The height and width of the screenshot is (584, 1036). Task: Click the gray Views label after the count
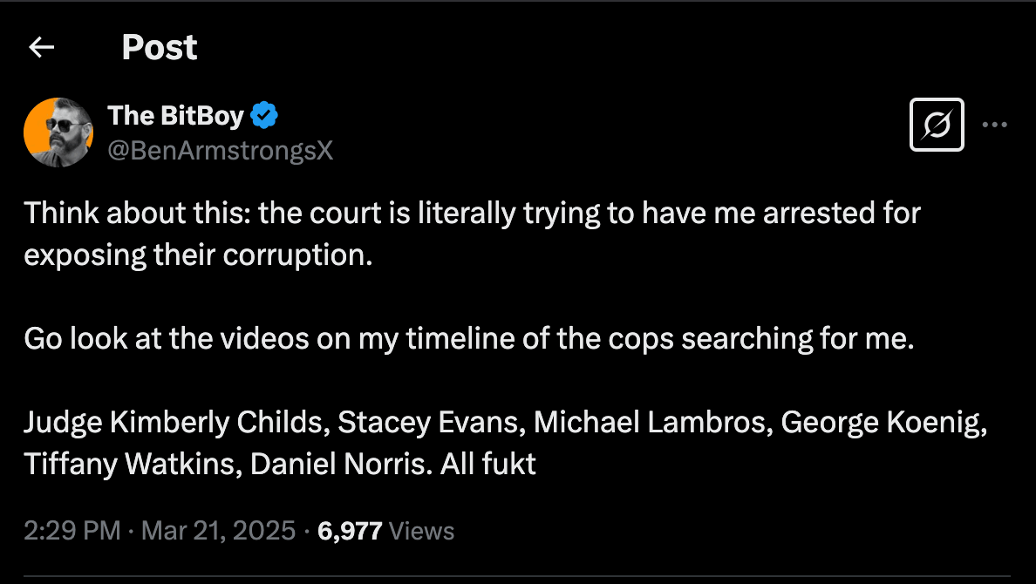coord(420,530)
